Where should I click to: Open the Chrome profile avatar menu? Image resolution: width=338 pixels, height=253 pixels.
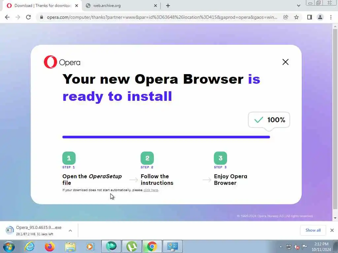coord(320,17)
